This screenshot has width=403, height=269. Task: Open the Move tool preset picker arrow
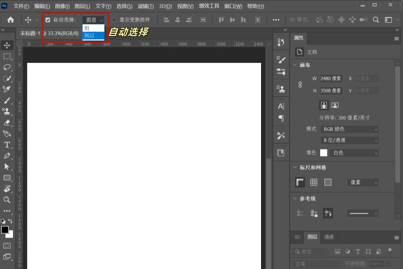[37, 20]
